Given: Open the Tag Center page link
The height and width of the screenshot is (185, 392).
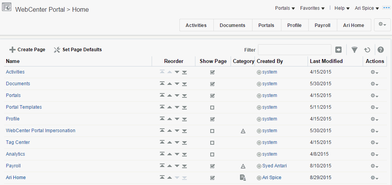Looking at the screenshot, I should tap(18, 142).
